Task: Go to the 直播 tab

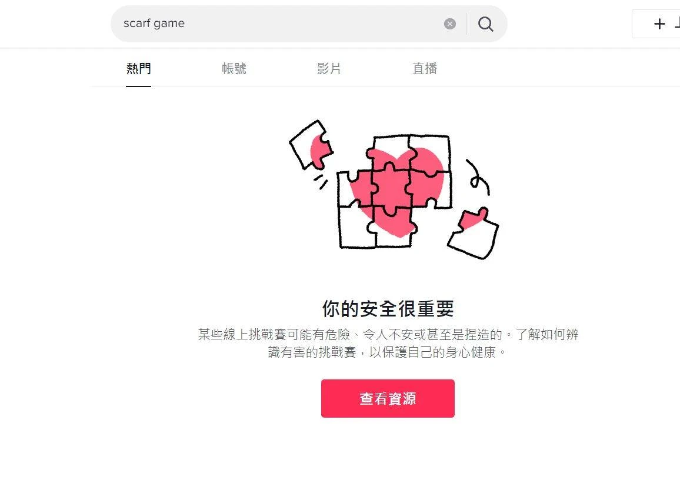Action: tap(425, 68)
